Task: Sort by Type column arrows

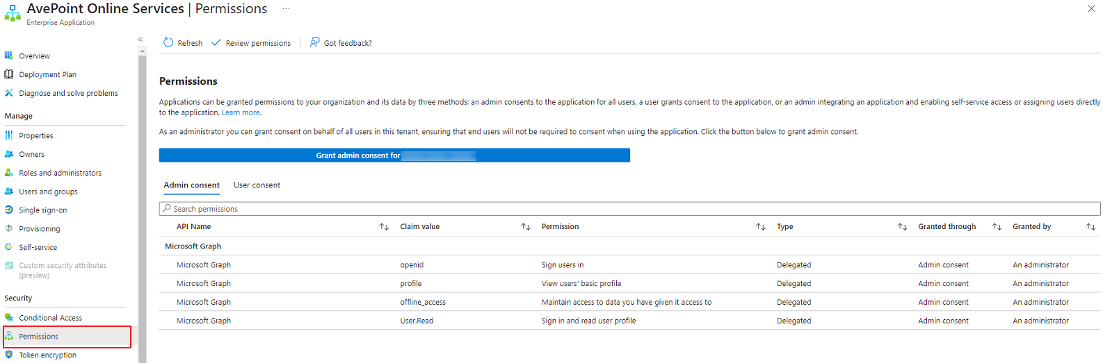Action: [x=903, y=227]
